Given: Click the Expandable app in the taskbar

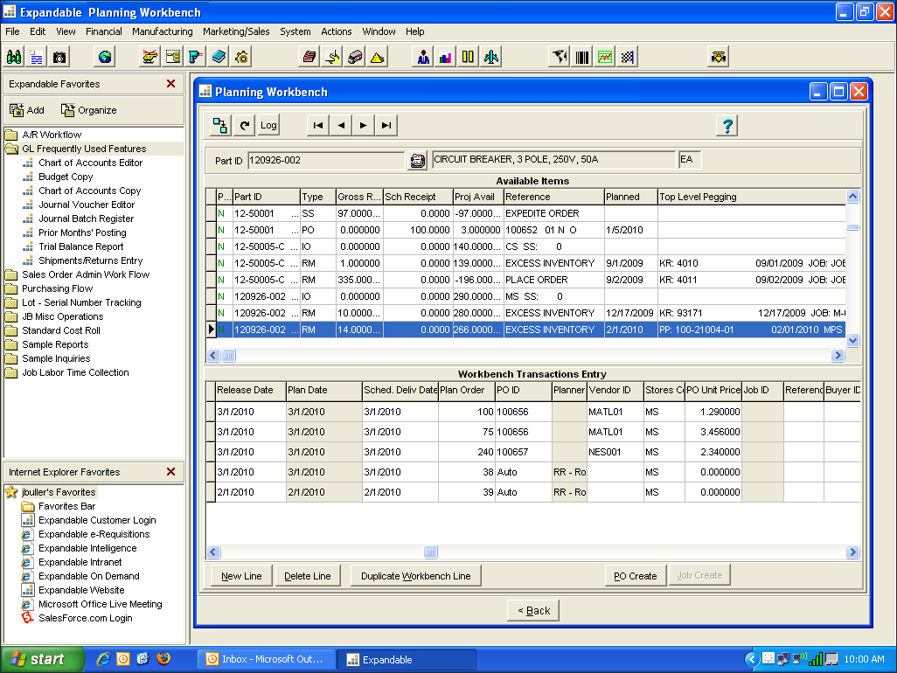Looking at the screenshot, I should pos(405,660).
